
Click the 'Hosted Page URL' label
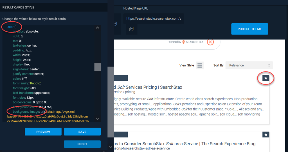[x=136, y=8]
